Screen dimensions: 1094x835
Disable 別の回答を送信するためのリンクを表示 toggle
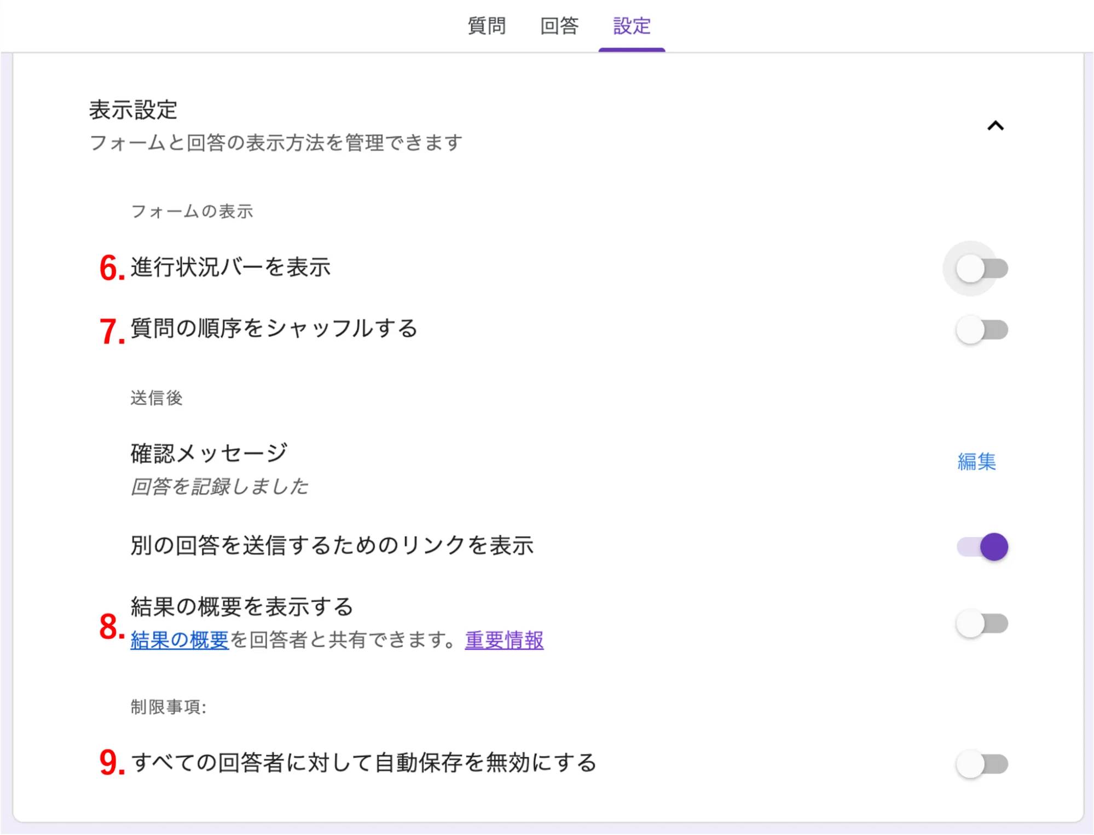[982, 546]
